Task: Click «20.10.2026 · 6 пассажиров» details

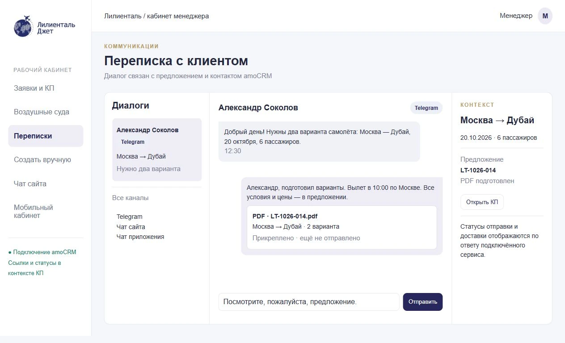Action: [499, 138]
